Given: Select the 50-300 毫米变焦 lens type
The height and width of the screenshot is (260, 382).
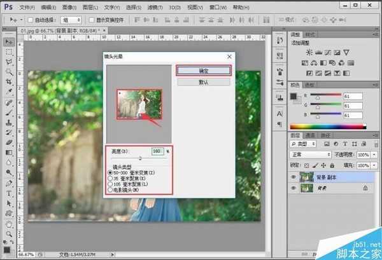Looking at the screenshot, I should tap(109, 173).
